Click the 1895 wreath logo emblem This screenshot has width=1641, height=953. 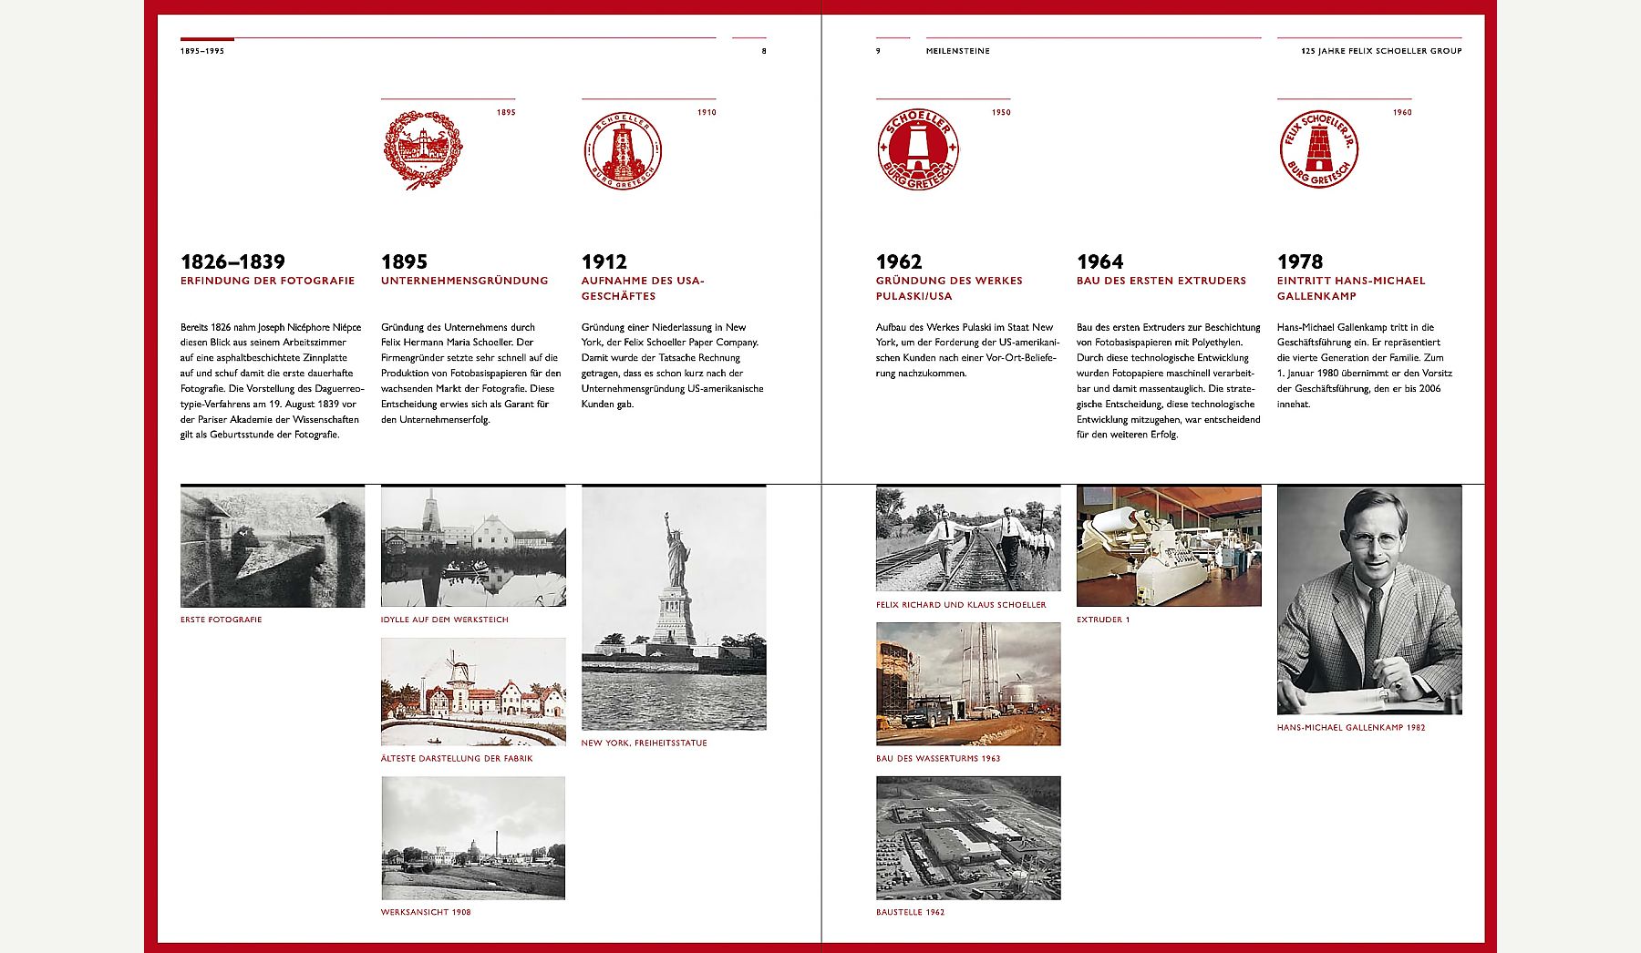423,149
